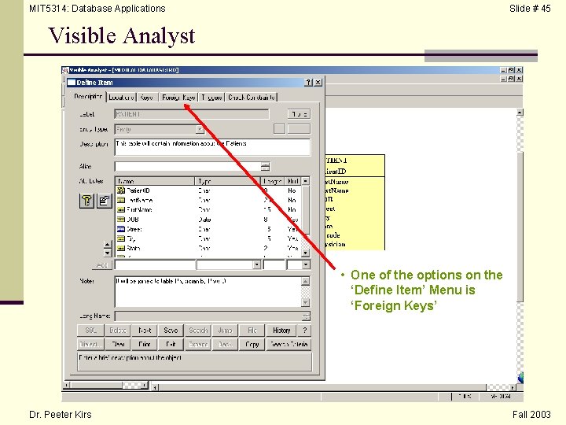
Task: Click the Add attribute button
Action: pos(101,265)
